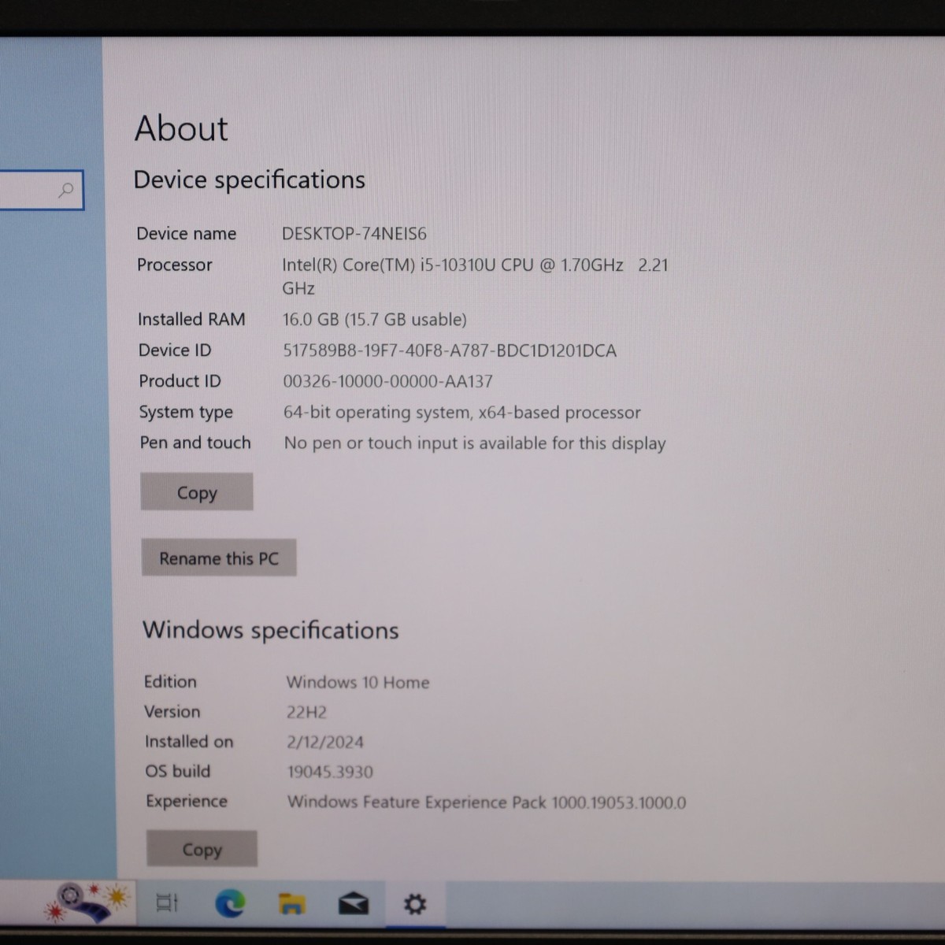
Task: Click Copy under Windows specifications
Action: (202, 849)
